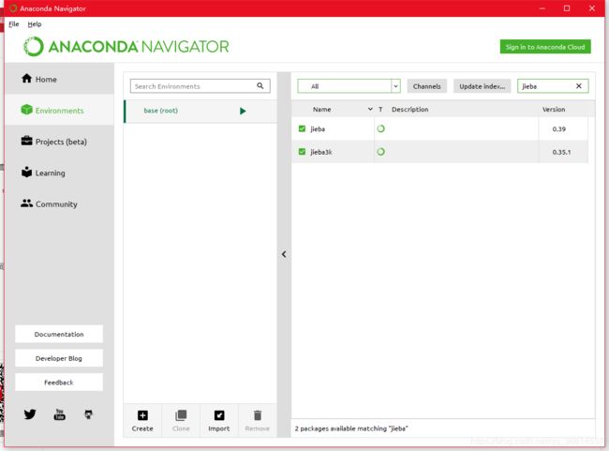Click the Remove environment trash icon
This screenshot has height=451, width=609.
(x=257, y=415)
